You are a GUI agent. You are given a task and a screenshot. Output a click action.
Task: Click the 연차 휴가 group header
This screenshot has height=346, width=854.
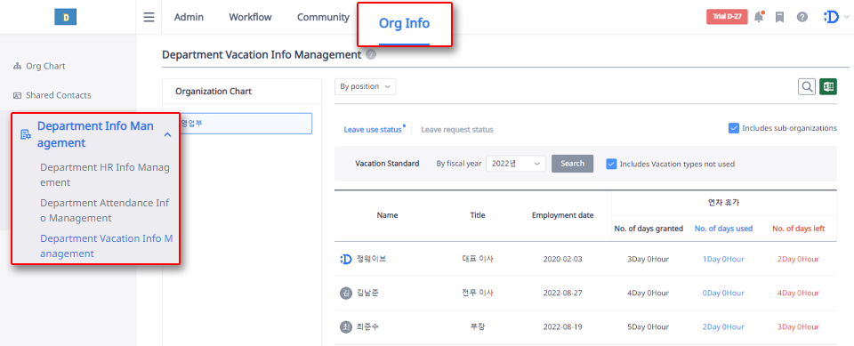click(x=723, y=203)
